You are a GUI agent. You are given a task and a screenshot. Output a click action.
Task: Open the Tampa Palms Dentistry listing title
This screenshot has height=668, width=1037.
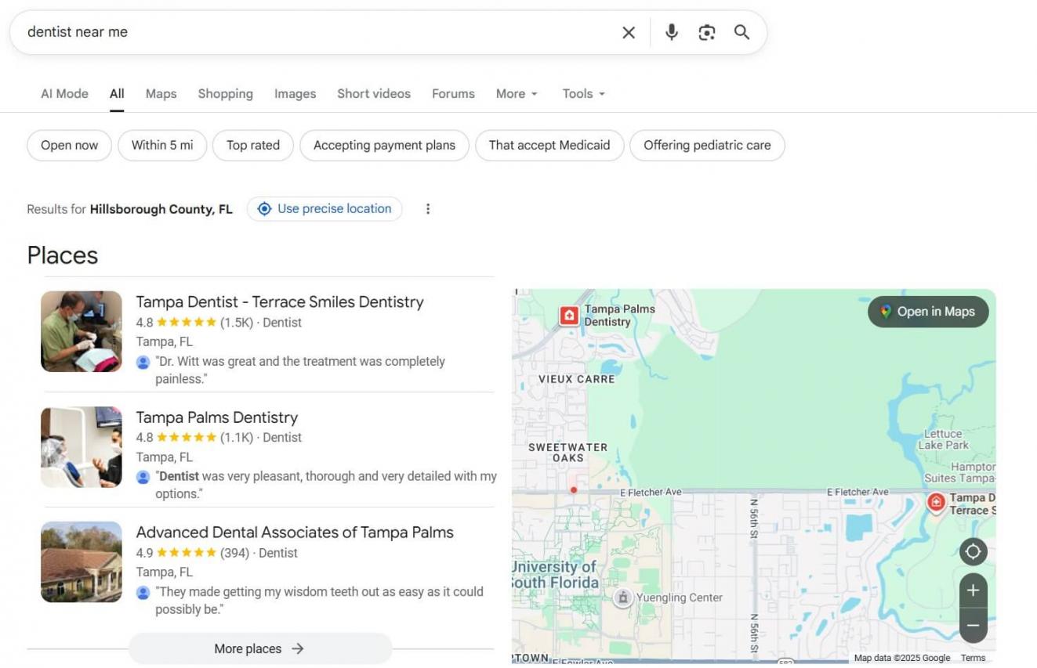217,417
